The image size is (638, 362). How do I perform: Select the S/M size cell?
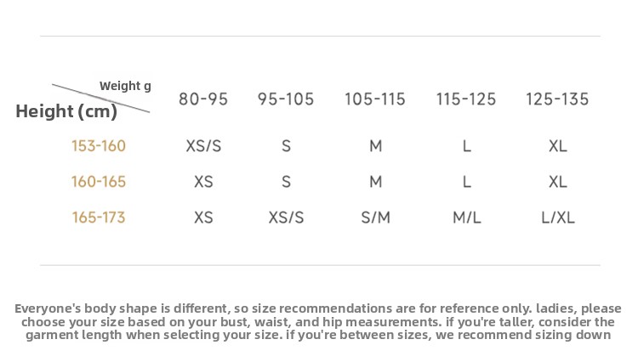(x=375, y=218)
